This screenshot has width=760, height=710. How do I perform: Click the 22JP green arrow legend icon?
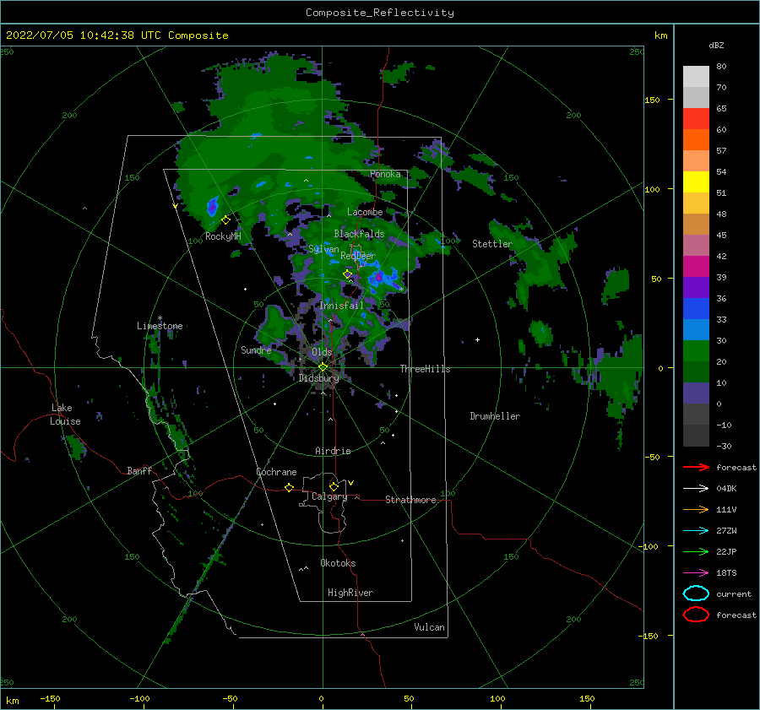tap(696, 551)
